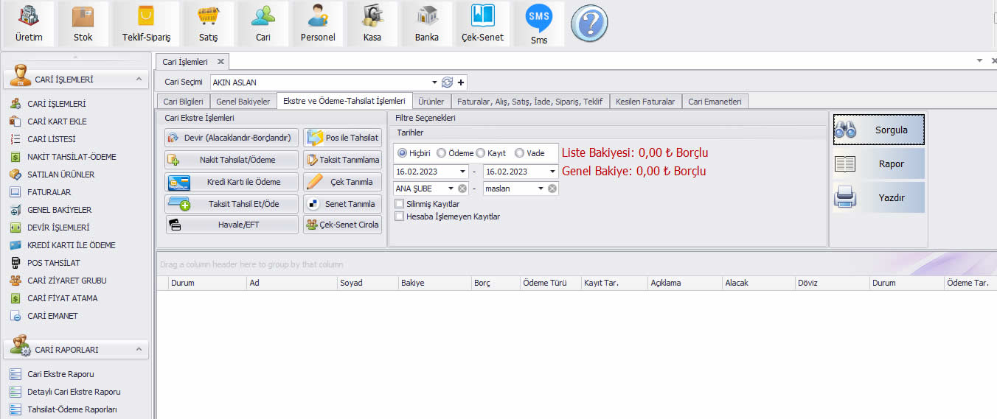Click the Bakiye column header
The image size is (997, 419).
pos(433,283)
